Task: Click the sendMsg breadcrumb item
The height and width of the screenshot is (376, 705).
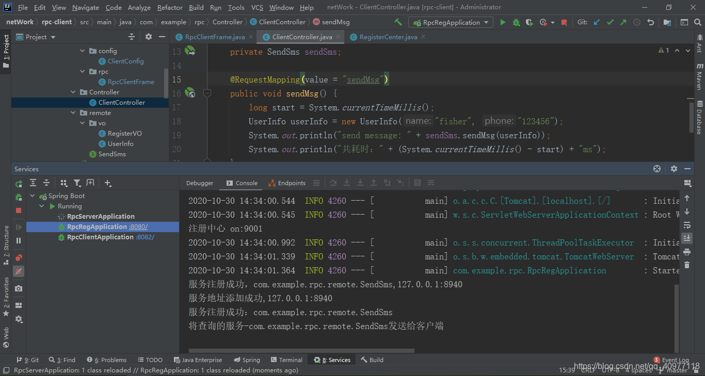Action: (331, 22)
